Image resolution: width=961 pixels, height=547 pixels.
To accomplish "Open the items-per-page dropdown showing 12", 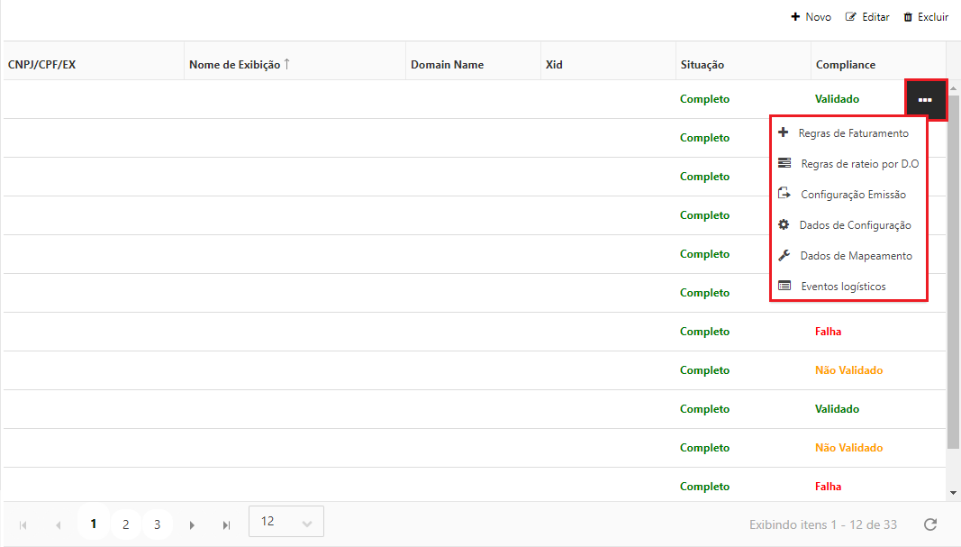I will click(286, 522).
